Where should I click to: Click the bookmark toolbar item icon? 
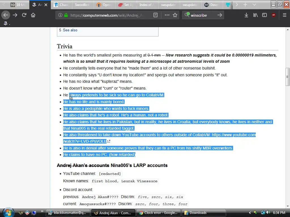[x=6, y=23]
